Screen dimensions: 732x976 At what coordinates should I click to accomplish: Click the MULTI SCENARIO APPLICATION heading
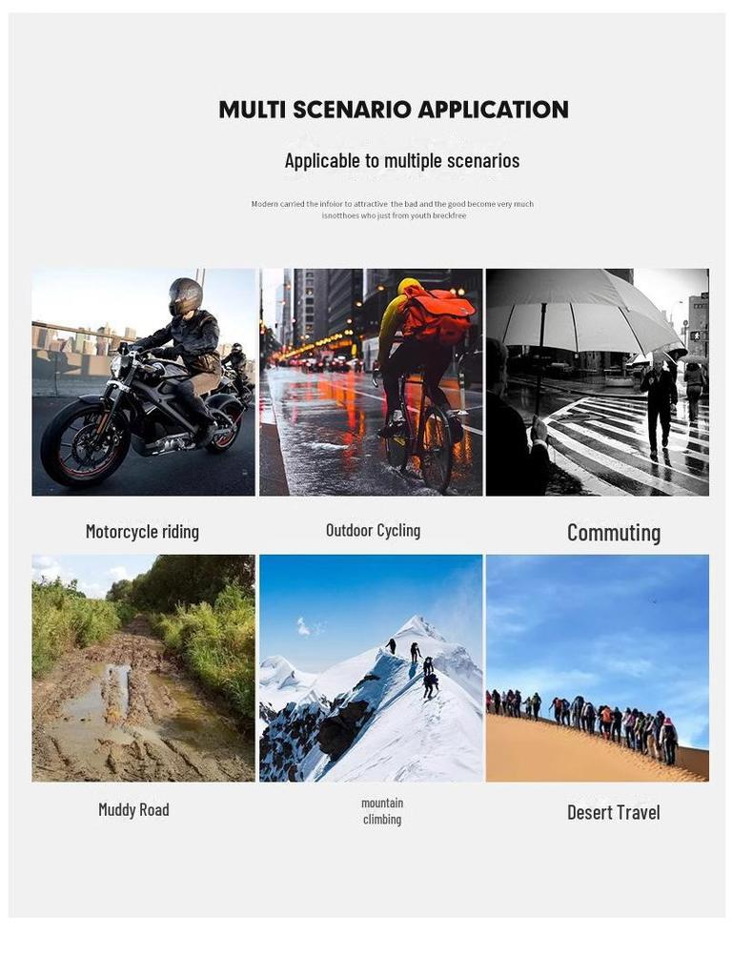(x=394, y=110)
